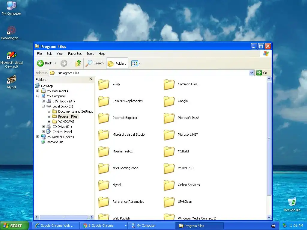The height and width of the screenshot is (230, 307).
Task: Select the Online Services folder icon
Action: click(169, 185)
